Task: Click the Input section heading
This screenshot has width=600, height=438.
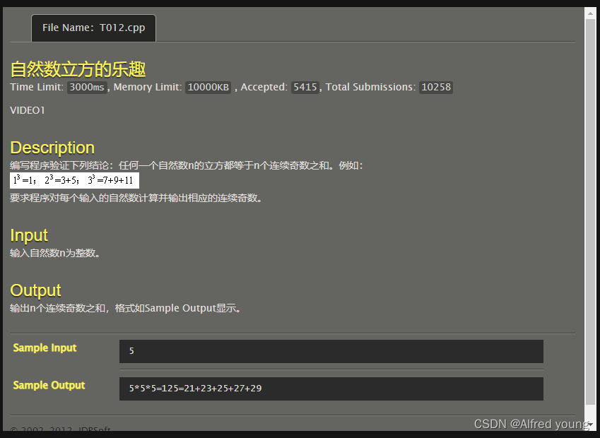Action: pyautogui.click(x=28, y=235)
